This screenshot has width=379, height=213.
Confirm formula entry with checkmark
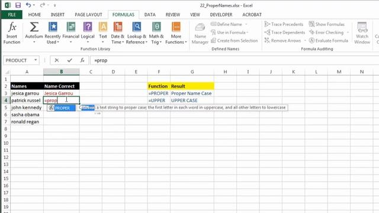tap(70, 60)
